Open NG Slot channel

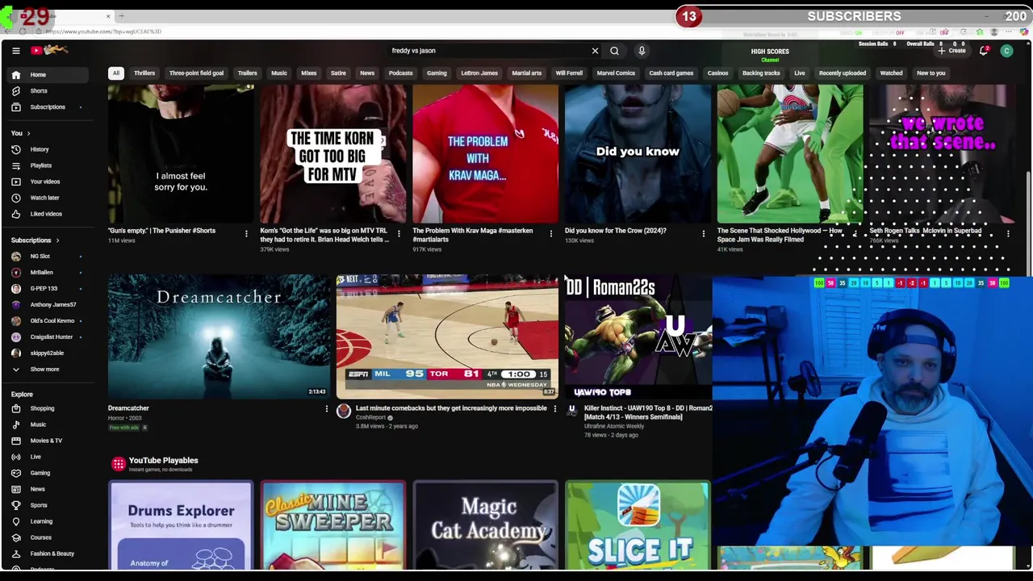click(48, 256)
